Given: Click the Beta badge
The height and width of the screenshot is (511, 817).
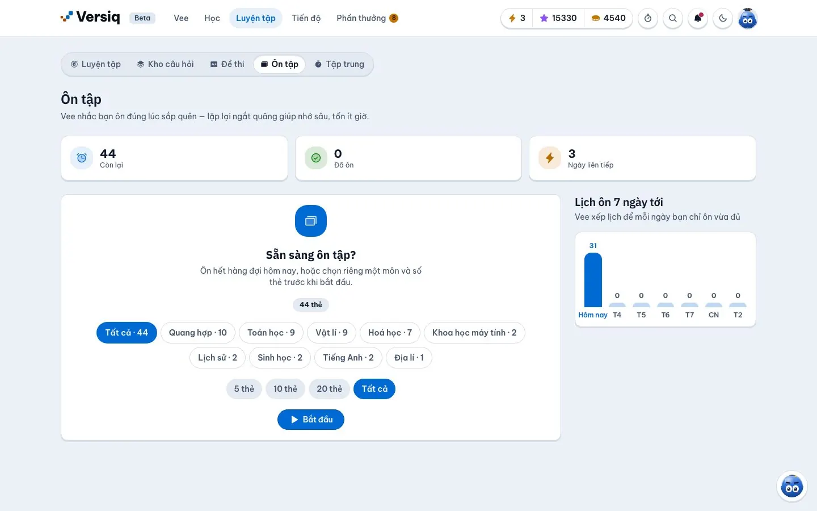Looking at the screenshot, I should (x=142, y=18).
